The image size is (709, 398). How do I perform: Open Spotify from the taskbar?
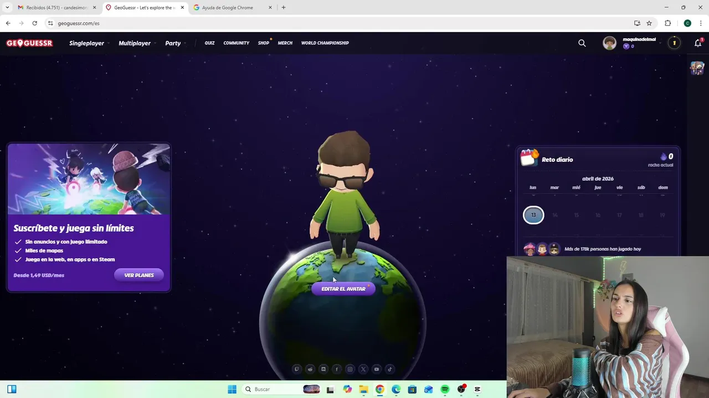(x=445, y=389)
